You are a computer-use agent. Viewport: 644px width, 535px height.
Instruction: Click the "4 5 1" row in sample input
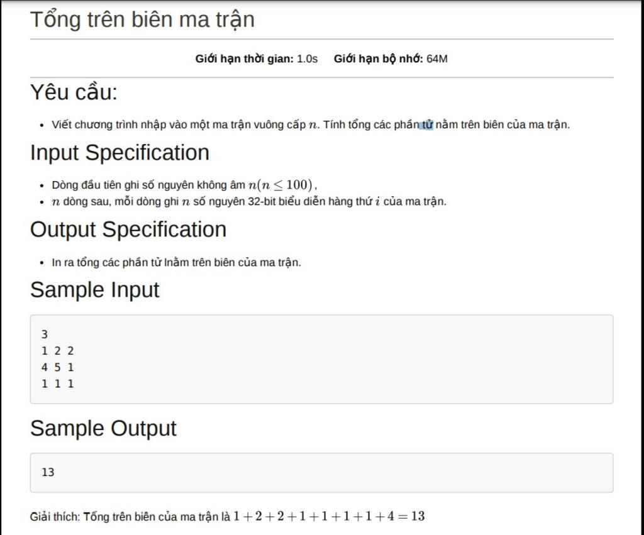click(x=57, y=367)
